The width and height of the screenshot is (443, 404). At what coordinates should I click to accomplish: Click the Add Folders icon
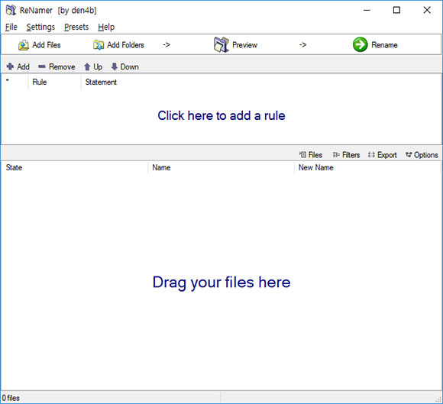(x=99, y=45)
